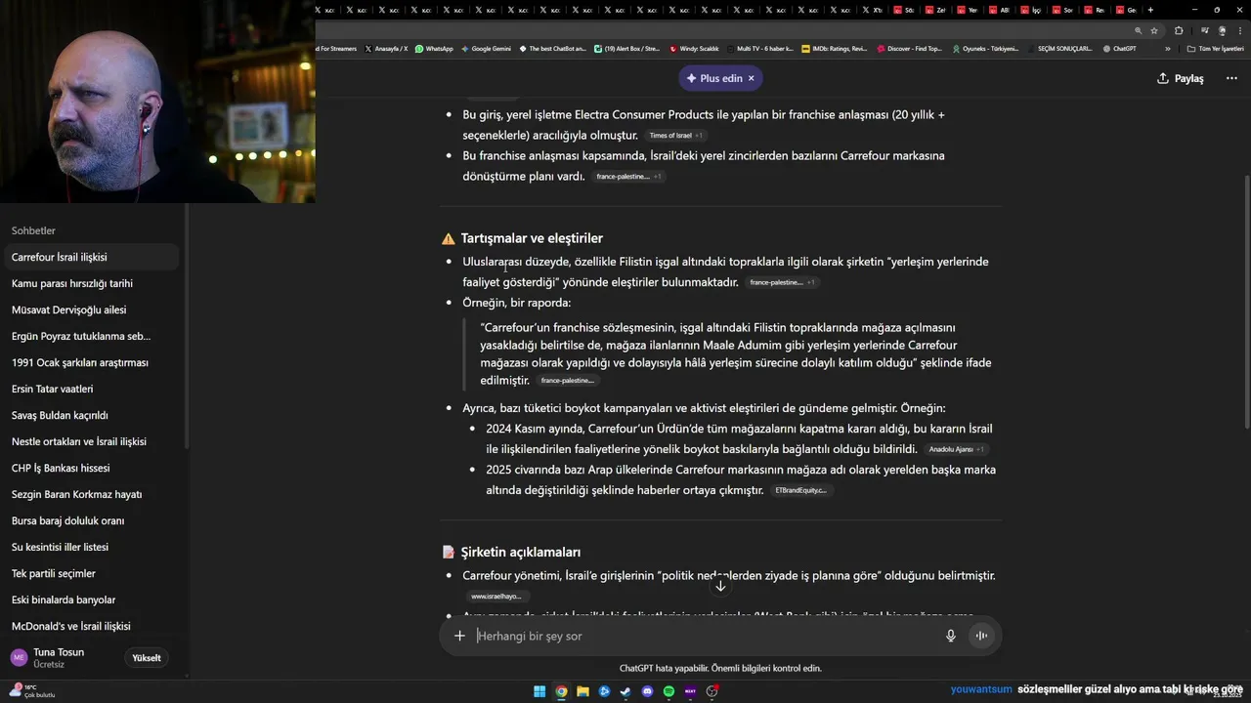Image resolution: width=1251 pixels, height=703 pixels.
Task: Switch to the browser tab labeled Sor
Action: click(1061, 10)
